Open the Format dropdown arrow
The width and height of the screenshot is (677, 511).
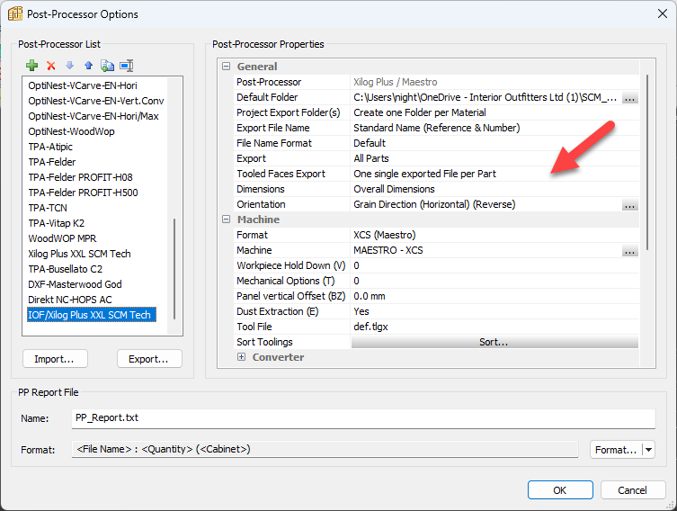click(x=648, y=450)
